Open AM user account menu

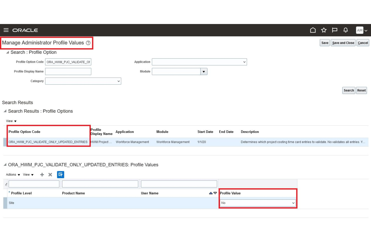tap(362, 30)
